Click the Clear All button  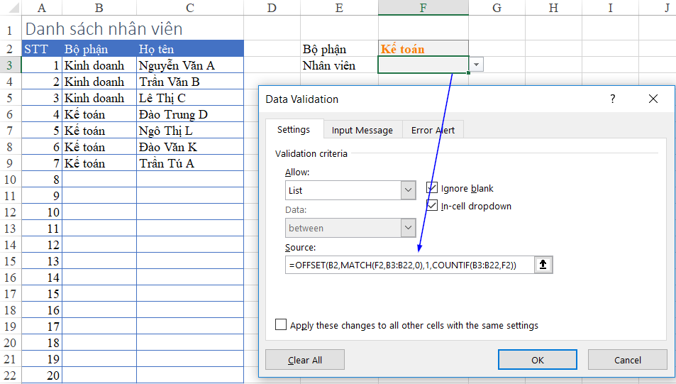click(305, 360)
